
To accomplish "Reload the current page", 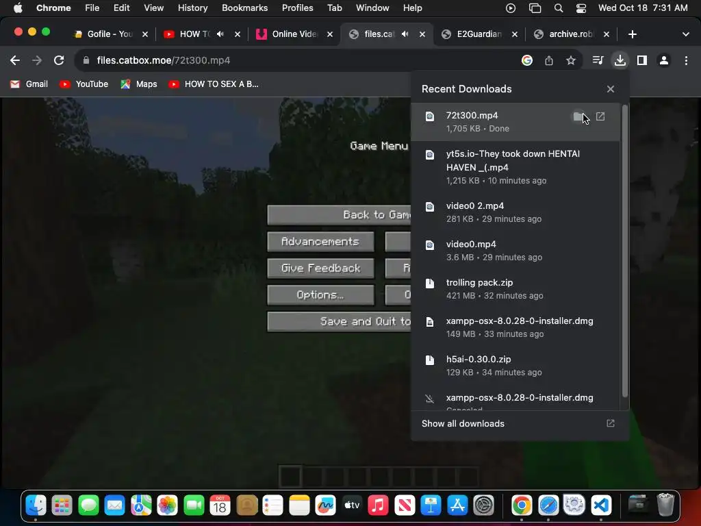I will 59,60.
